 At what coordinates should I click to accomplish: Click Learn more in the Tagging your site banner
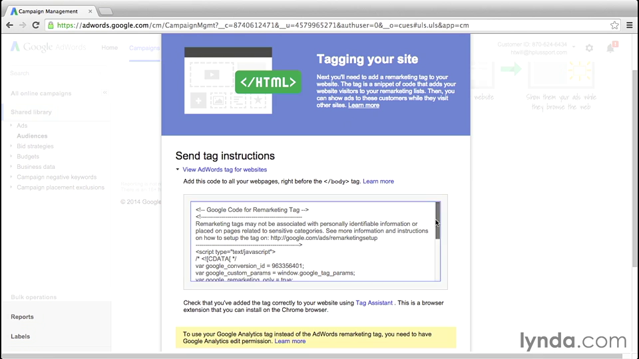click(363, 105)
